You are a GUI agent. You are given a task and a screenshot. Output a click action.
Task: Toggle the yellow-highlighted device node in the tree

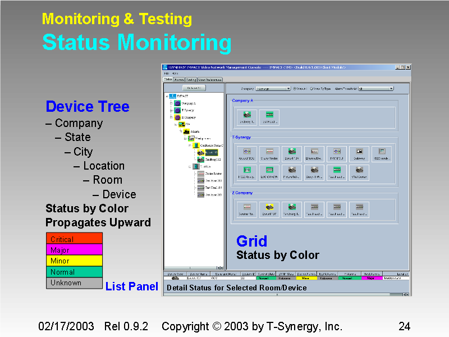click(208, 153)
